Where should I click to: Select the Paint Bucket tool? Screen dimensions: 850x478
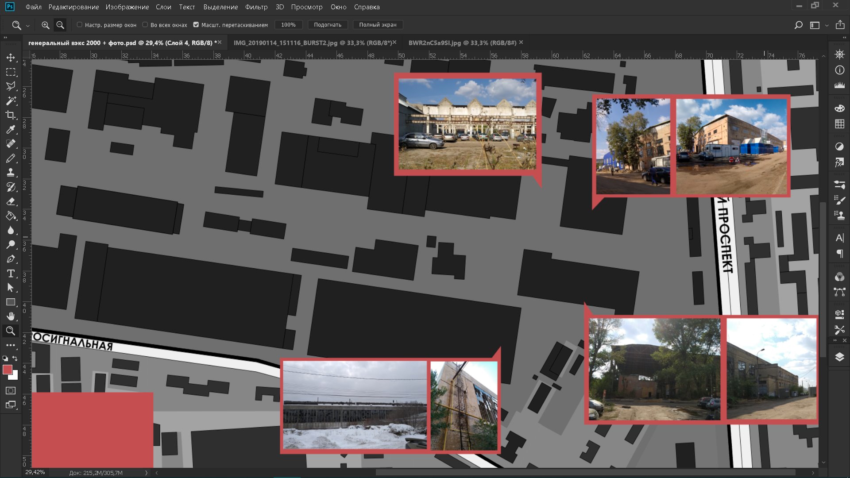11,216
